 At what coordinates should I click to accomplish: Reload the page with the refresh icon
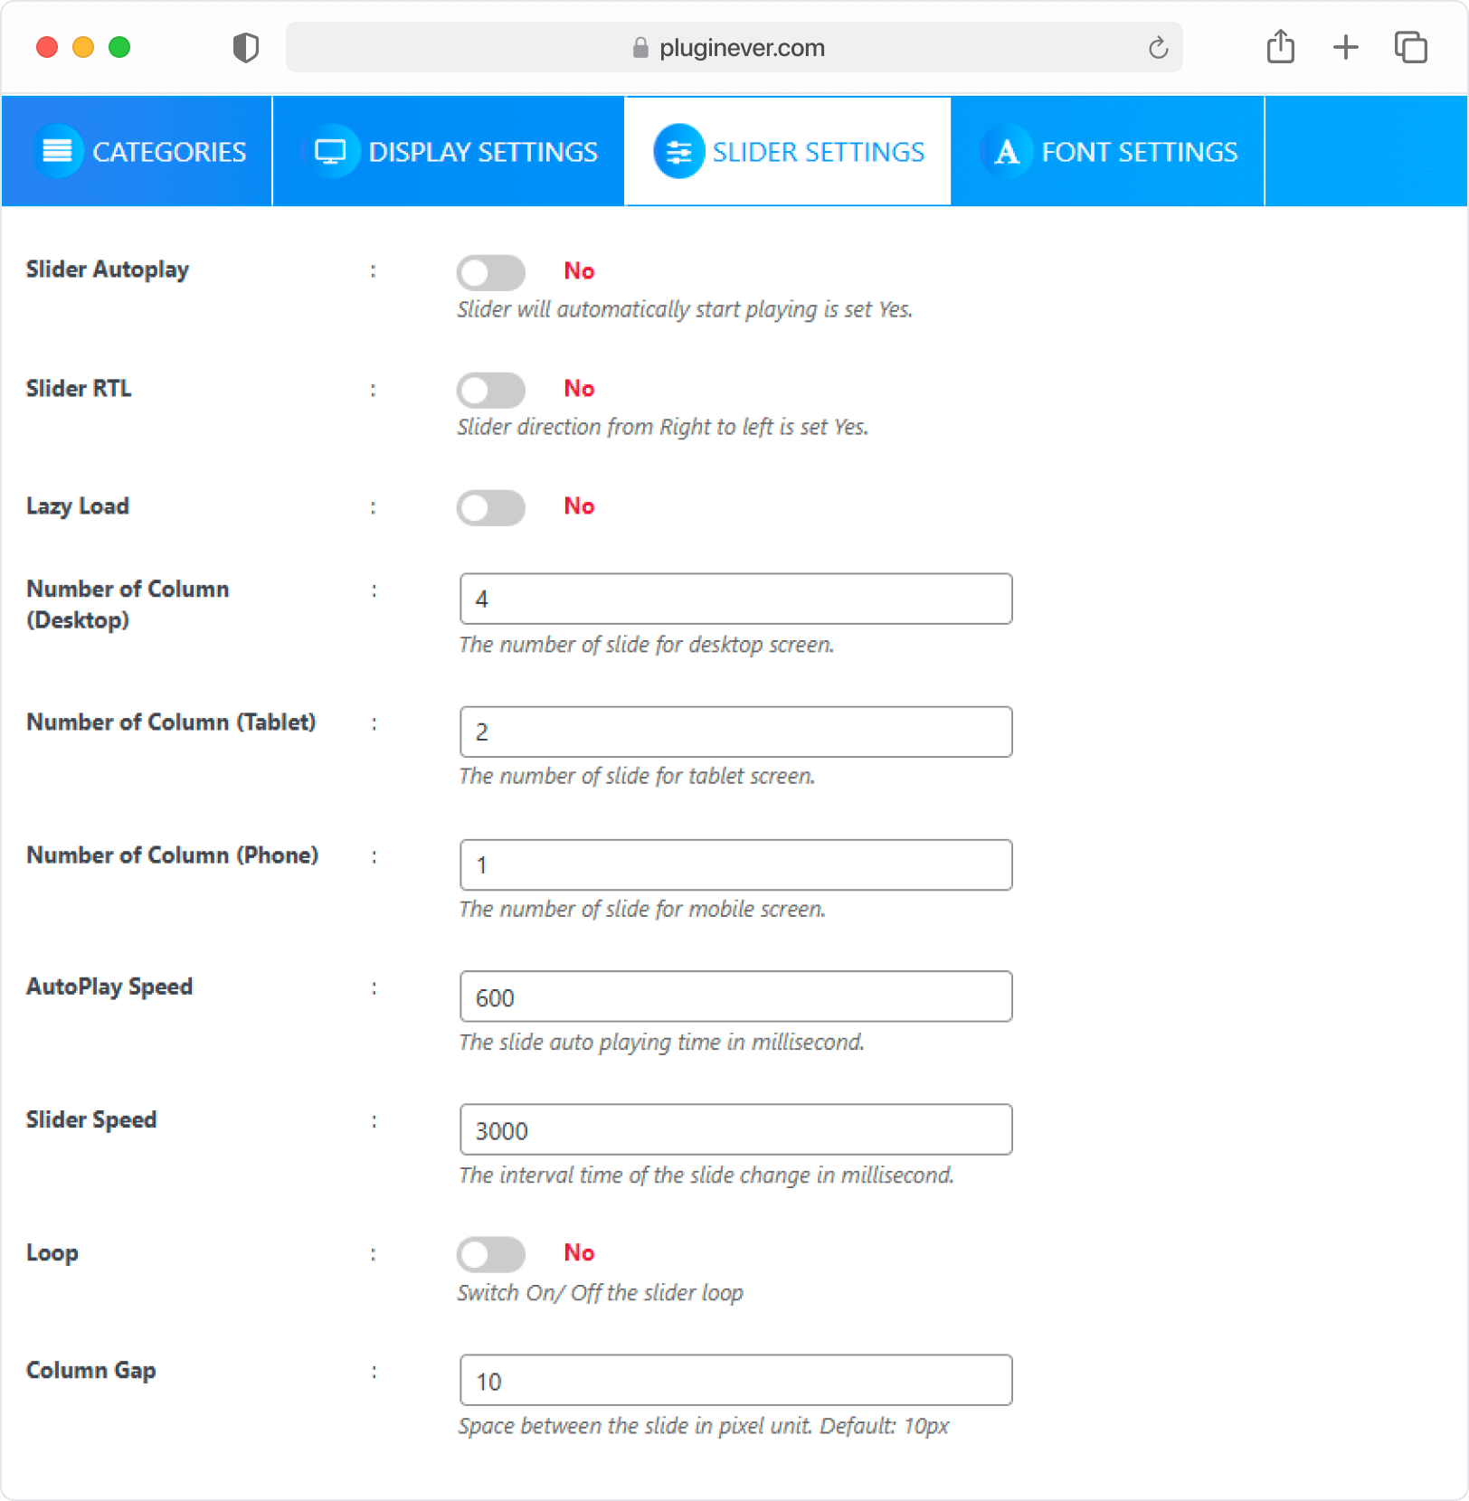point(1158,47)
